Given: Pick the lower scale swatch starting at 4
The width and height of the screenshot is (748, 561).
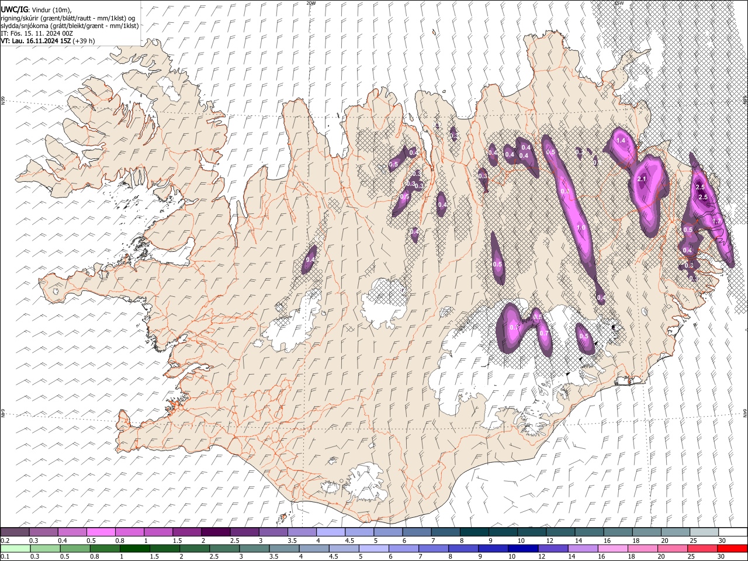Looking at the screenshot, I should click(x=314, y=548).
